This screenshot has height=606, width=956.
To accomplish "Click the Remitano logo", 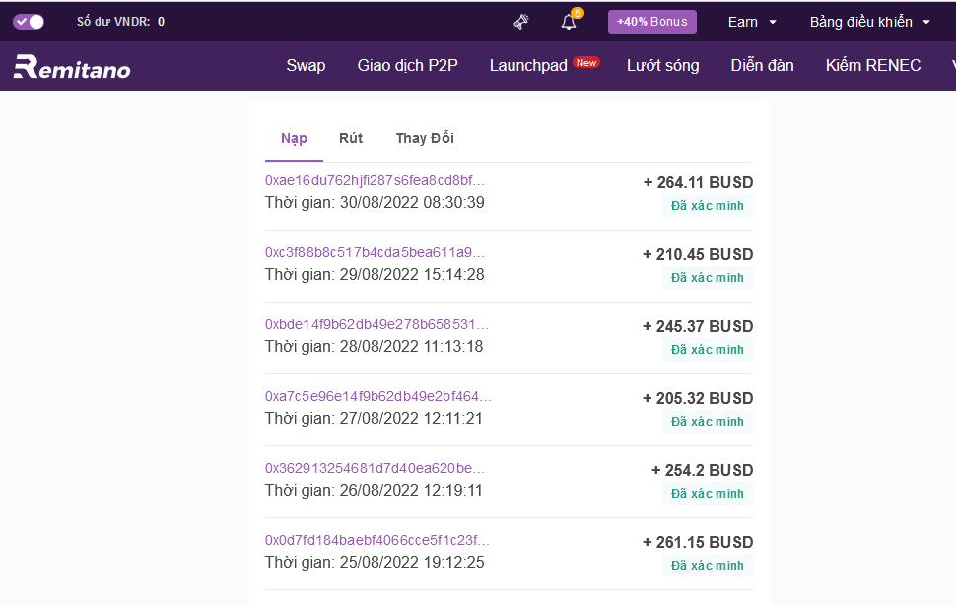I will pos(72,66).
